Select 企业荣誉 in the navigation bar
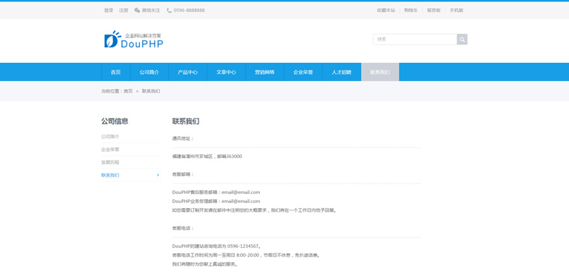The width and height of the screenshot is (569, 277). tap(303, 72)
